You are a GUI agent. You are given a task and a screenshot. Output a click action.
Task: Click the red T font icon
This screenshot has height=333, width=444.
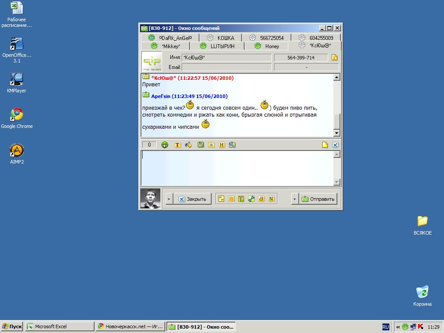tap(177, 145)
